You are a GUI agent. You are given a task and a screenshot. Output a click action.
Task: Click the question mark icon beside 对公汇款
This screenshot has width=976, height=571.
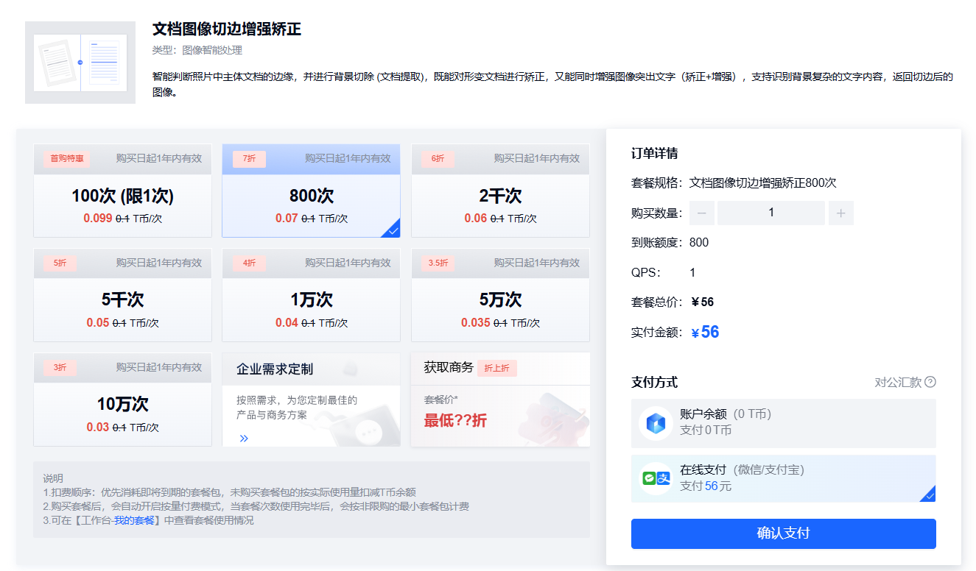930,382
